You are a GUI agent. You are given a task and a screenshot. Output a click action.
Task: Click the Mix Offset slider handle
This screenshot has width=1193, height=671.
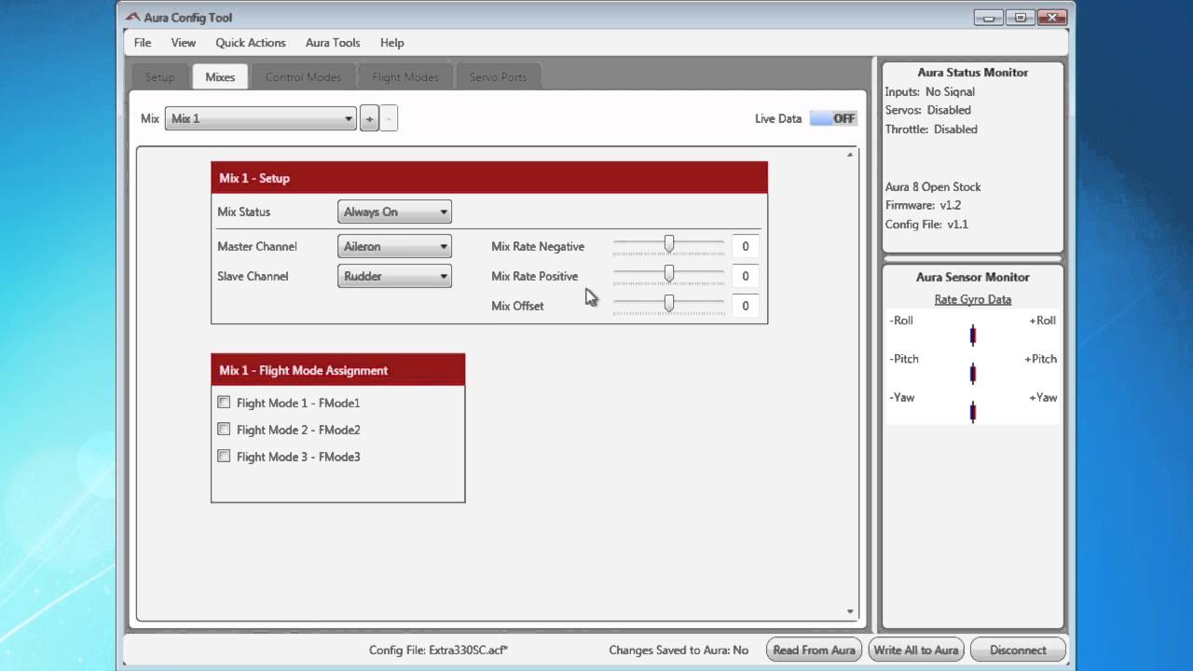(x=669, y=304)
